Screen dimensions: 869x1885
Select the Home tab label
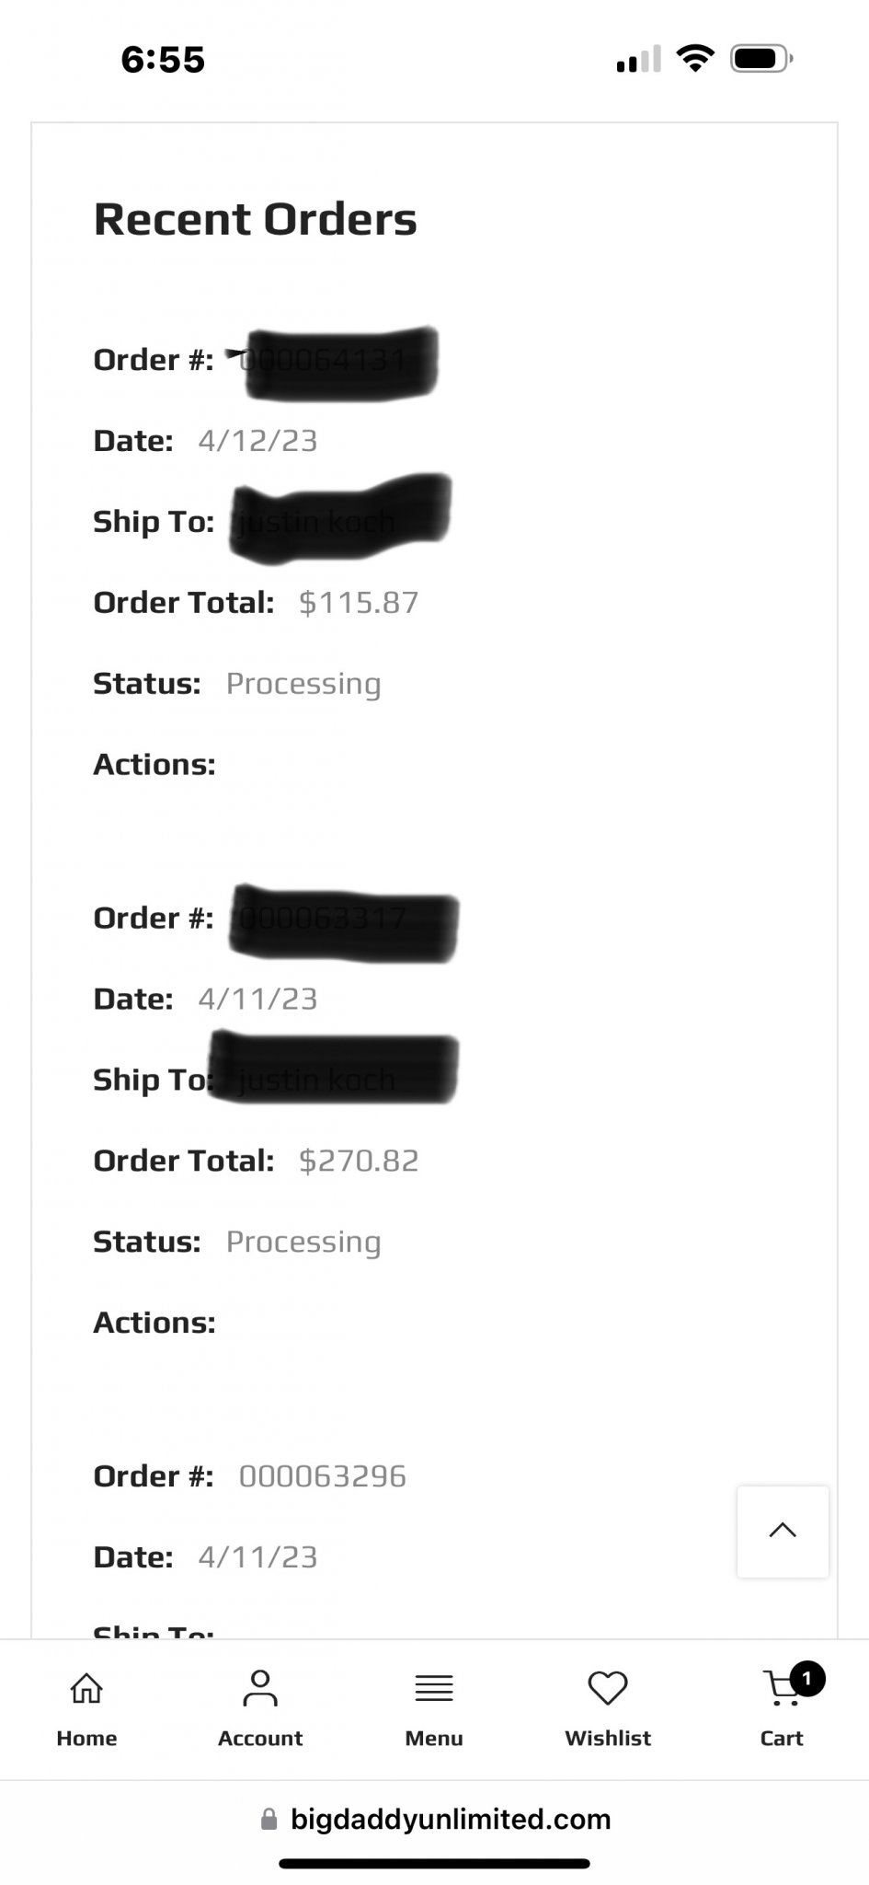click(86, 1738)
